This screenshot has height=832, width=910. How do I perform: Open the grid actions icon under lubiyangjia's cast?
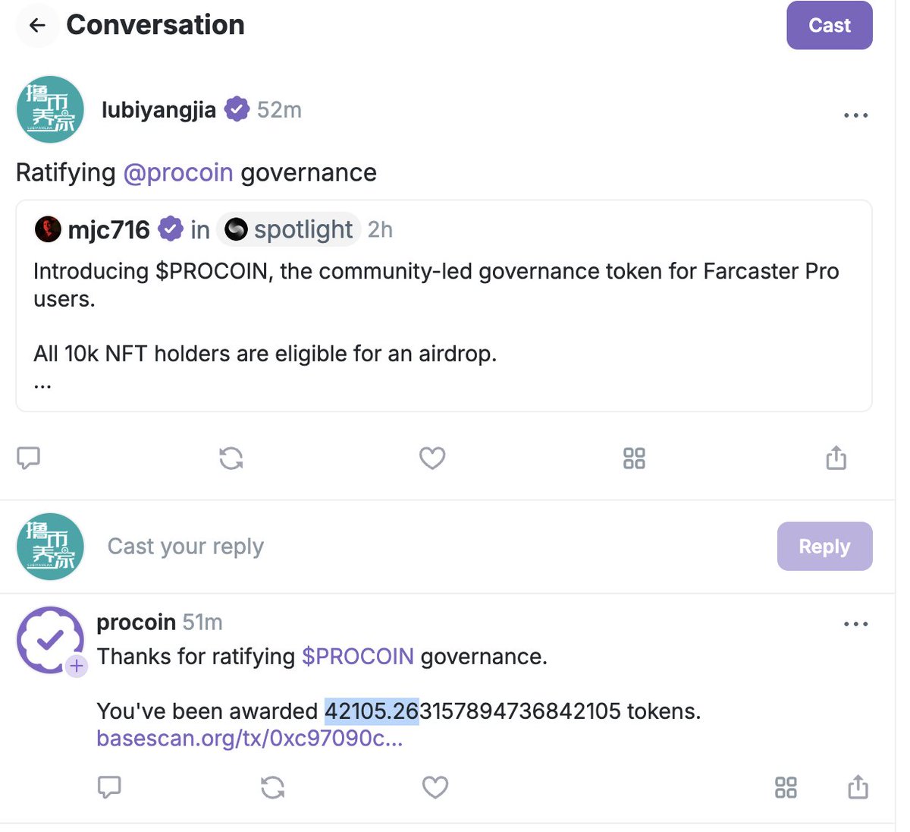(x=634, y=458)
